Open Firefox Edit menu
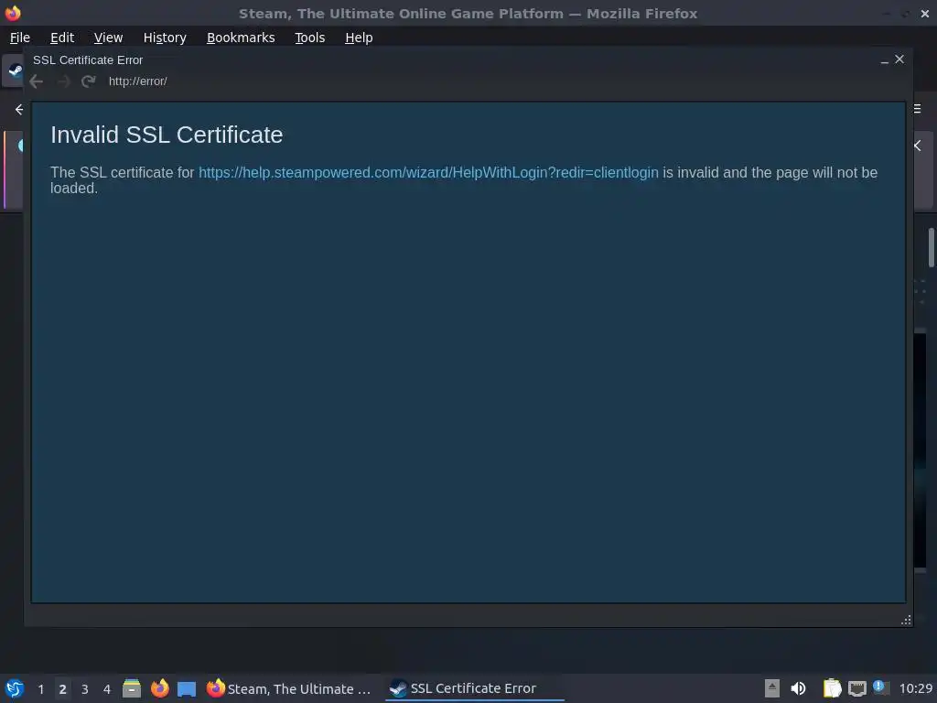This screenshot has height=703, width=937. point(62,38)
